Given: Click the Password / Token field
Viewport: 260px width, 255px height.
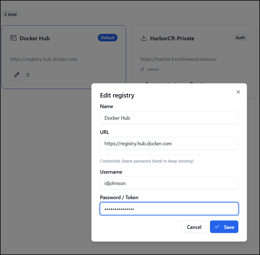Looking at the screenshot, I should 169,209.
